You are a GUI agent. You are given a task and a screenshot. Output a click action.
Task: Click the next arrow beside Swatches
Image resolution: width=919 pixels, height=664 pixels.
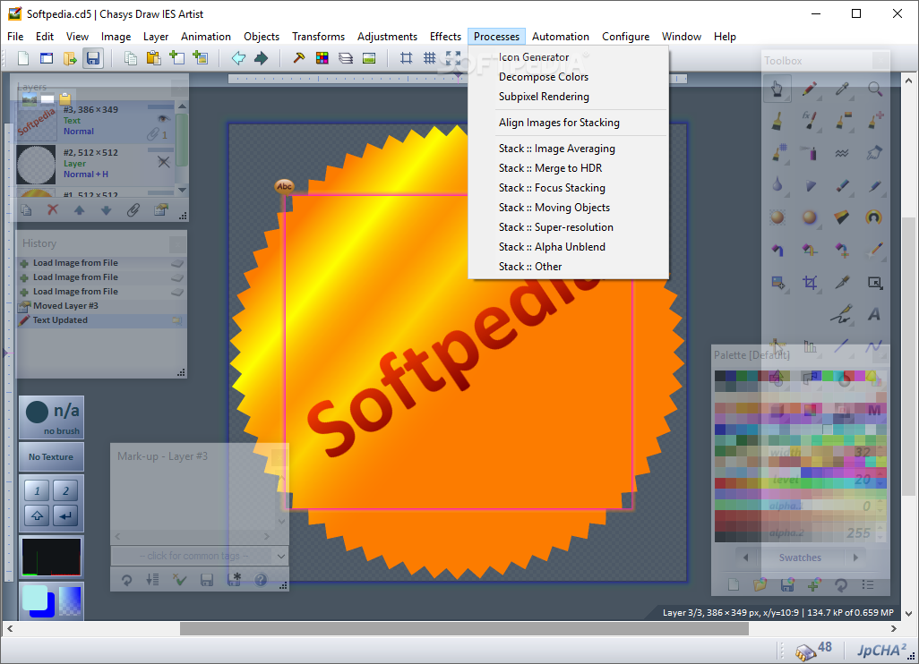point(855,558)
